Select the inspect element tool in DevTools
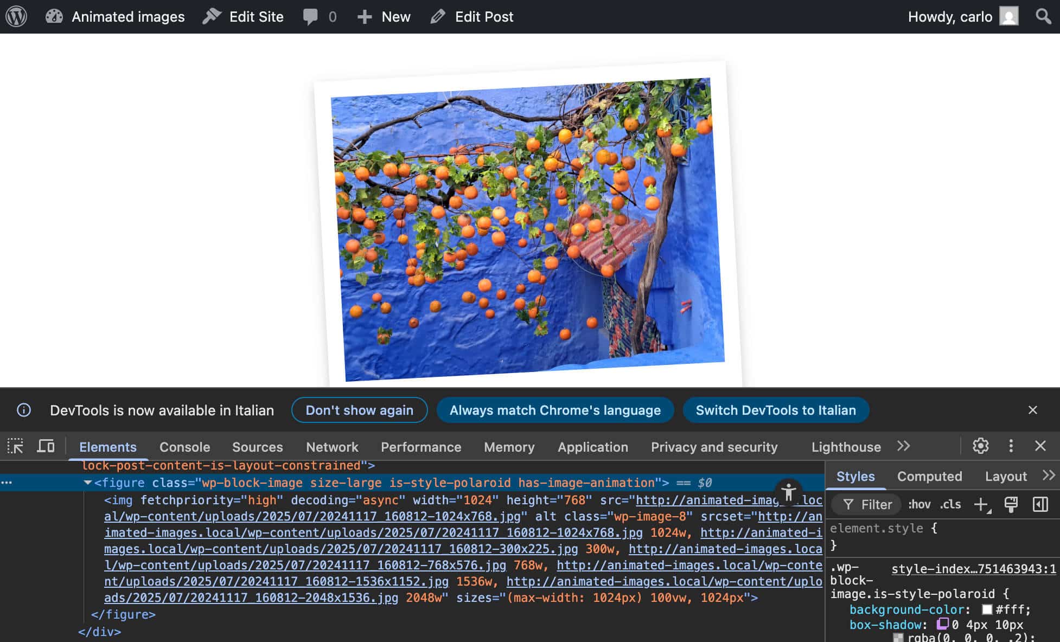This screenshot has height=642, width=1060. [x=15, y=446]
